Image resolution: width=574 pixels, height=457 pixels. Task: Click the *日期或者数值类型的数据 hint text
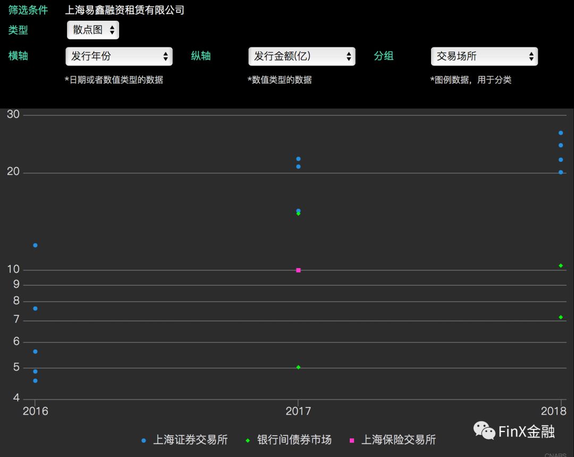coord(114,80)
